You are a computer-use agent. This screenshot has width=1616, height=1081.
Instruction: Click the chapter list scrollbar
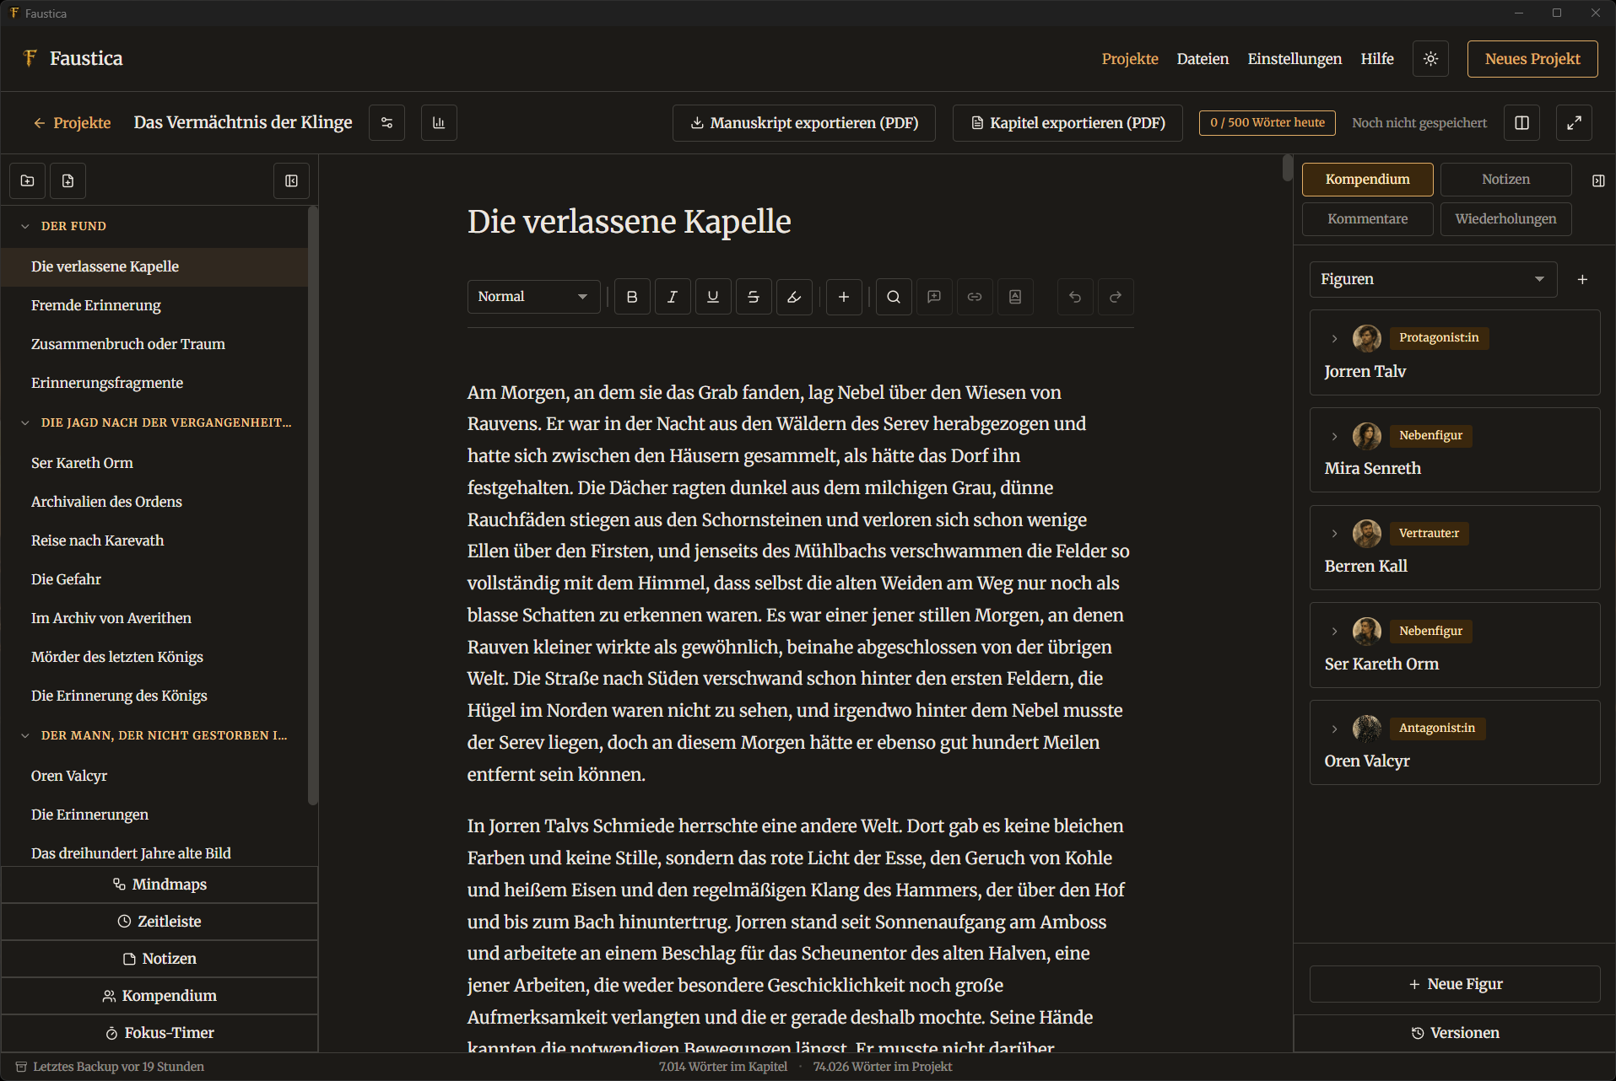(x=313, y=506)
